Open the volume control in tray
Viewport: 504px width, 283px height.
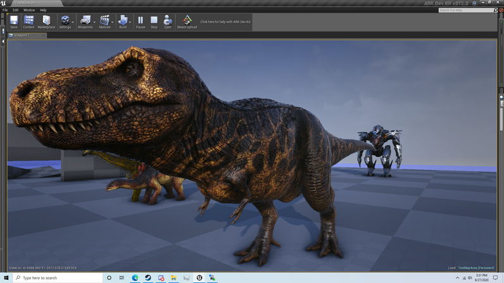pos(470,277)
